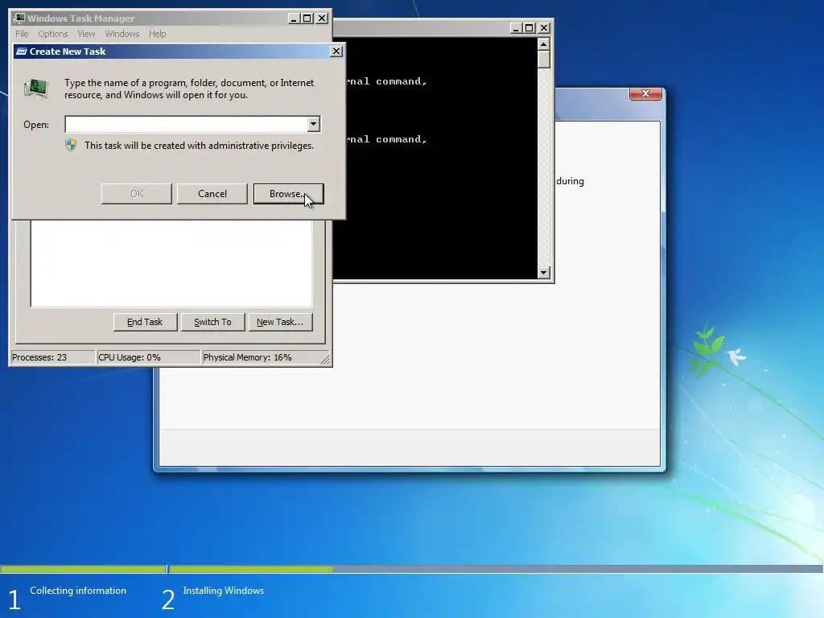The width and height of the screenshot is (824, 618).
Task: Minimize the Windows Task Manager window
Action: click(294, 19)
